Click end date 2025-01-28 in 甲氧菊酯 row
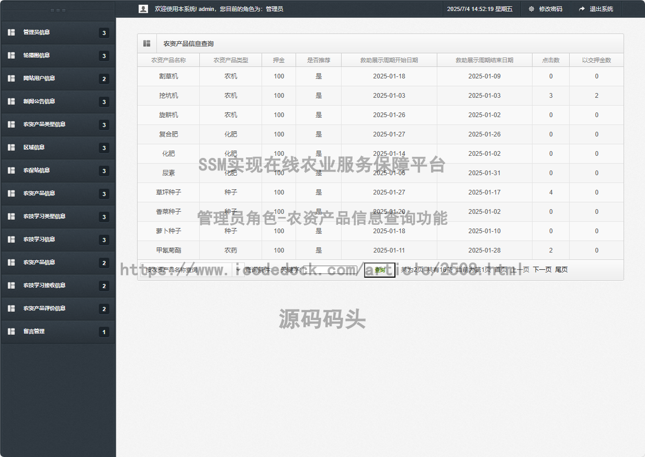The width and height of the screenshot is (645, 457). point(484,250)
